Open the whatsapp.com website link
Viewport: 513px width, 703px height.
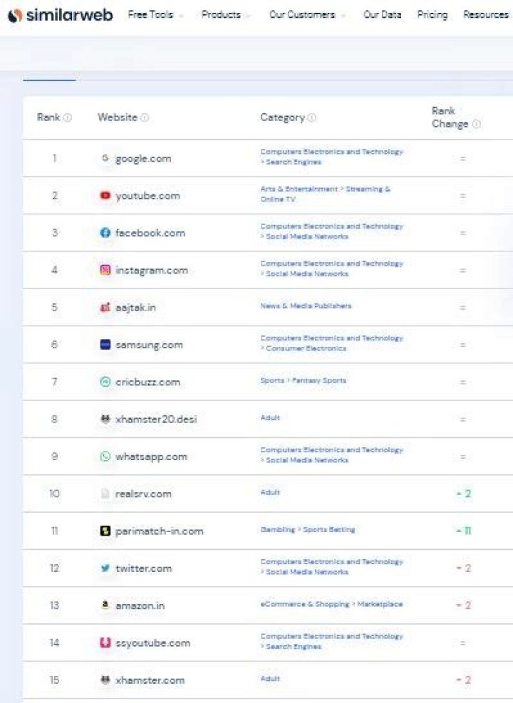[151, 457]
